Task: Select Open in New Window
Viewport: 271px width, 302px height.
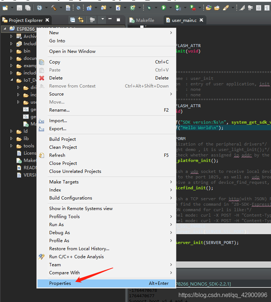Action: click(106, 51)
